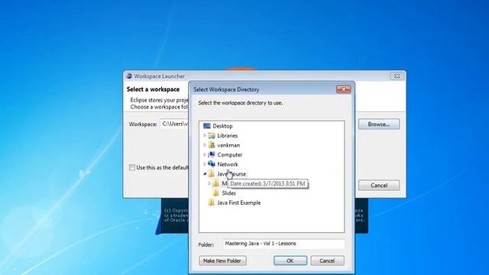The height and width of the screenshot is (275, 489).
Task: Expand the vankman node
Action: click(x=205, y=145)
